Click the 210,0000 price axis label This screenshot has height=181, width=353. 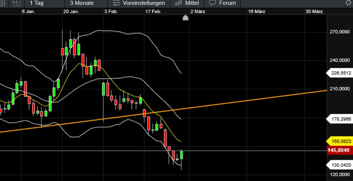340,89
